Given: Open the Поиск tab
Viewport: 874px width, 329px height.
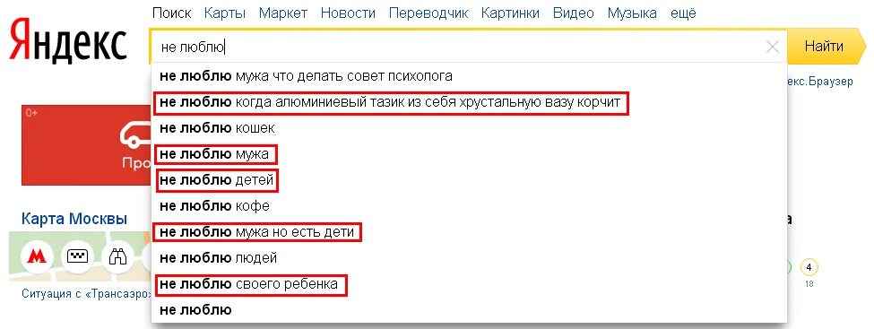Looking at the screenshot, I should tap(172, 13).
